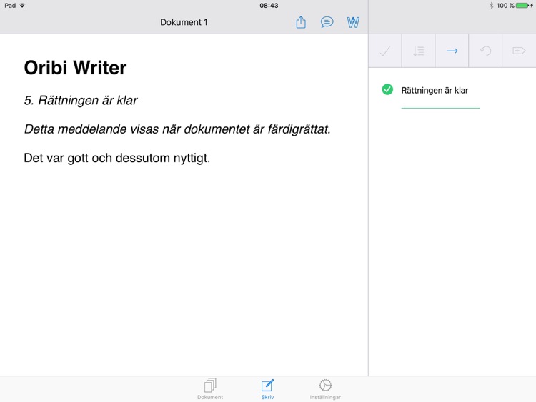Tap the numbered list sort icon
The image size is (536, 402).
click(x=418, y=51)
